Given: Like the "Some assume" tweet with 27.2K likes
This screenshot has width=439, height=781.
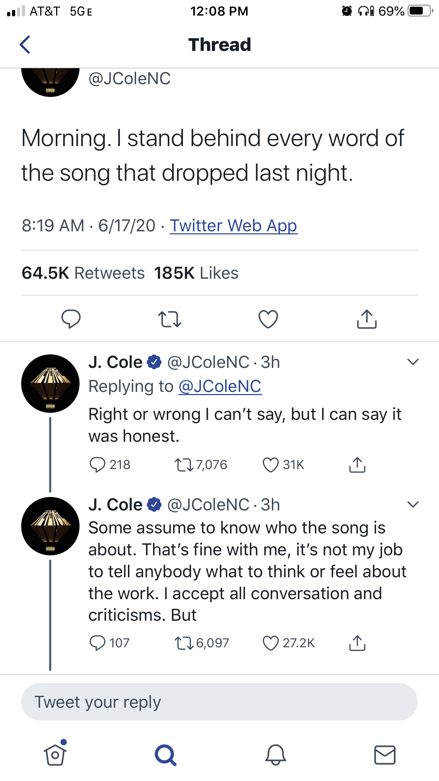Looking at the screenshot, I should (x=271, y=643).
